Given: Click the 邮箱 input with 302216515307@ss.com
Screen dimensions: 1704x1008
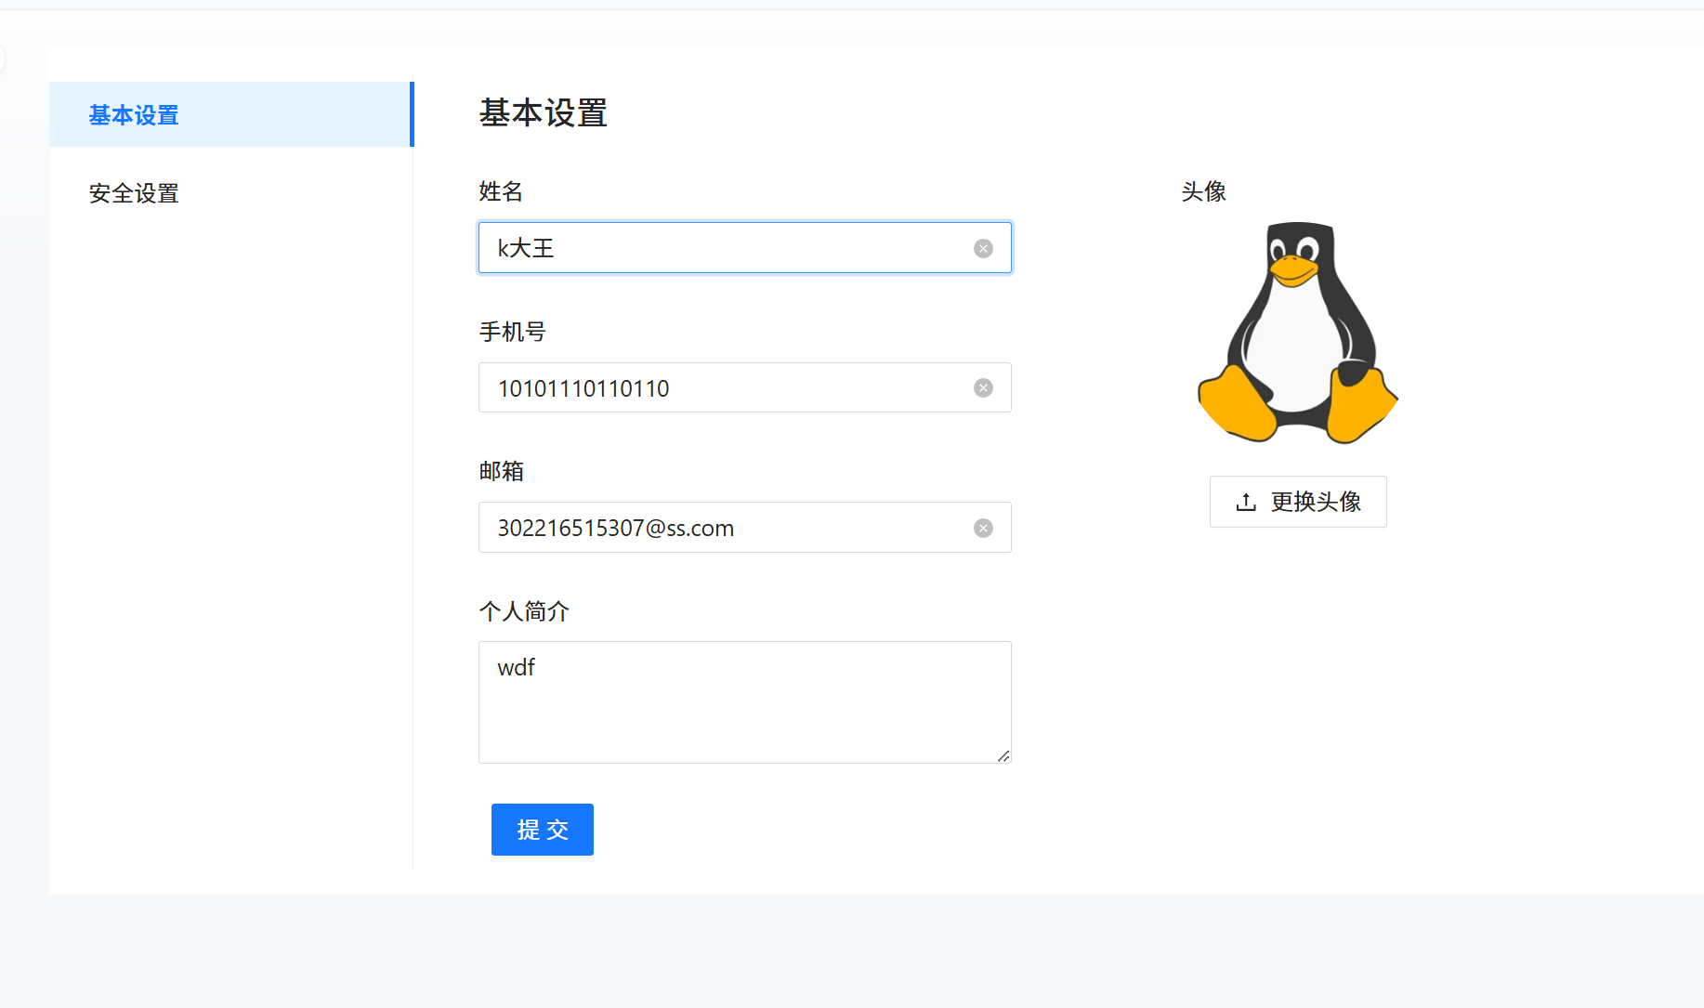Looking at the screenshot, I should (745, 528).
